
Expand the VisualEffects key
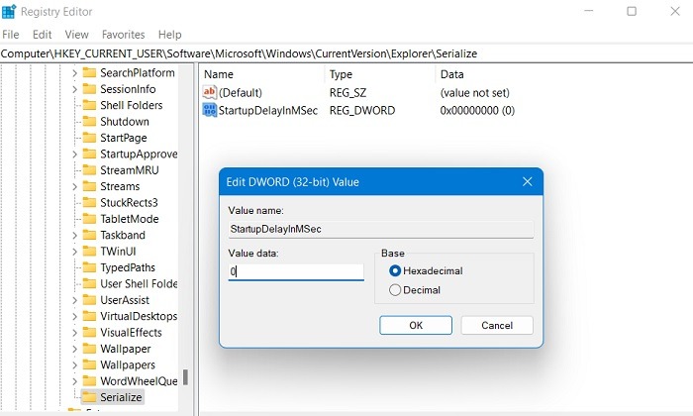click(x=74, y=333)
